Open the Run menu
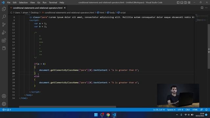 click(45, 3)
